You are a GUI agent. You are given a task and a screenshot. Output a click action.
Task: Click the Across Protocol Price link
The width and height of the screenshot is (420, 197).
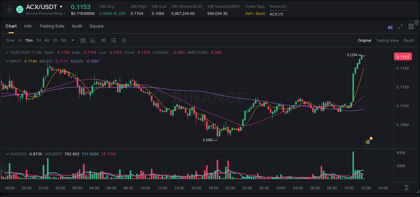pyautogui.click(x=45, y=13)
